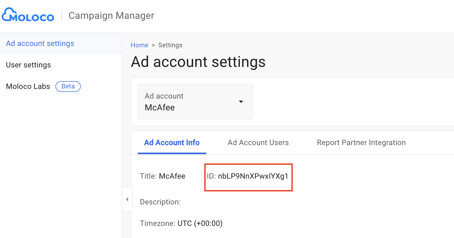The image size is (454, 238).
Task: Switch to the Ad Account Users tab
Action: click(x=258, y=143)
